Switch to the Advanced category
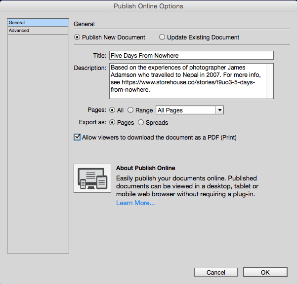Viewport: 297px width, 284px height. [38, 31]
